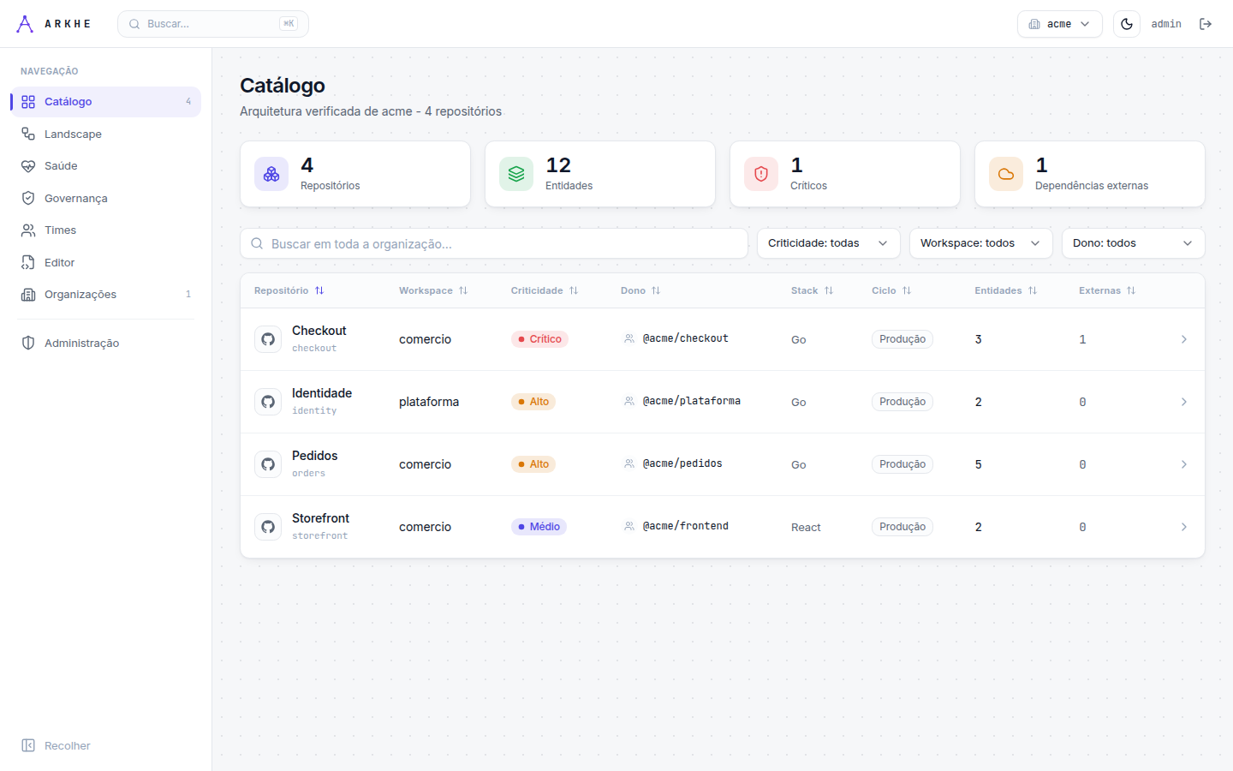Screen dimensions: 1233x771
Task: Open the Checkout repository link
Action: pos(319,331)
